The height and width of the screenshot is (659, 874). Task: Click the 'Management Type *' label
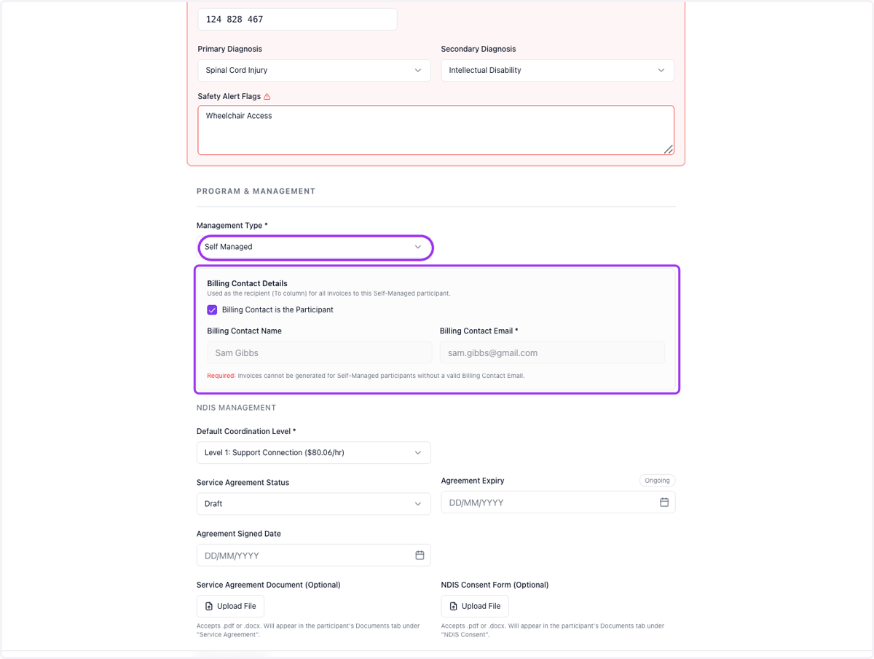(232, 226)
